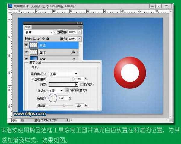Click the fx icon on 圆球 layer
Screen dimensions: 181x144
[73, 52]
